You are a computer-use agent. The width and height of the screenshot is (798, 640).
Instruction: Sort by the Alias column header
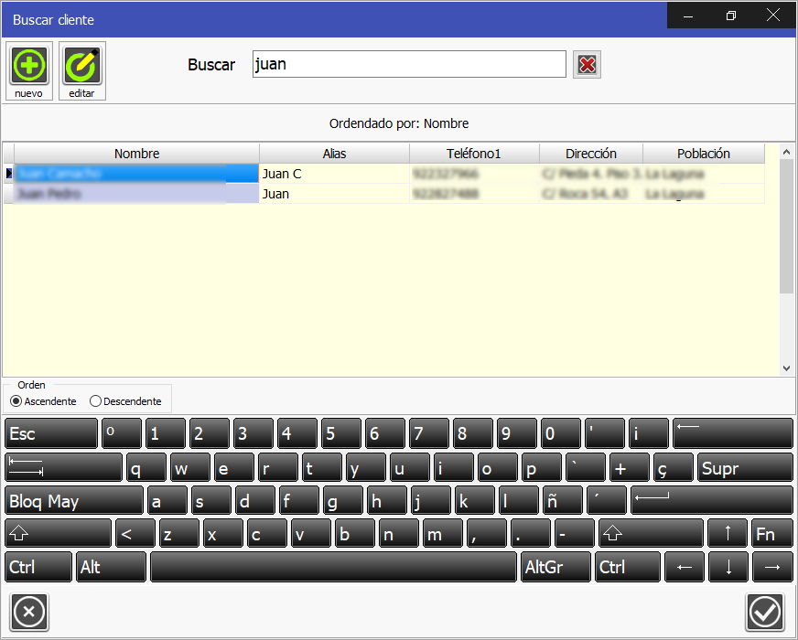point(333,153)
